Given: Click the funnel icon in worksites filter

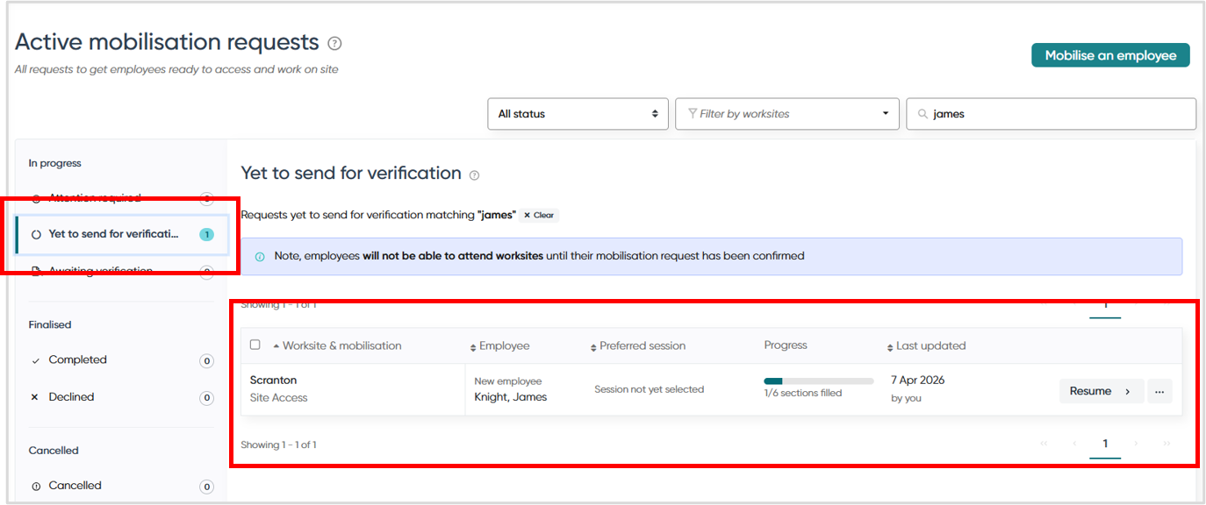Looking at the screenshot, I should pyautogui.click(x=693, y=113).
